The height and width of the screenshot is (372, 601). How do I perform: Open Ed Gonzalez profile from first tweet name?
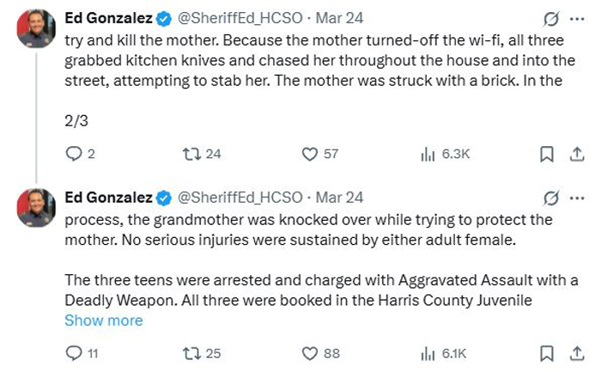(108, 18)
